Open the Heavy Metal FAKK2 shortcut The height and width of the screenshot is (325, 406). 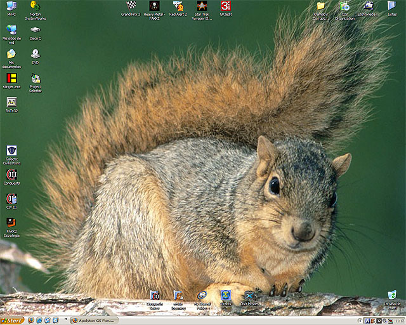[x=154, y=6]
